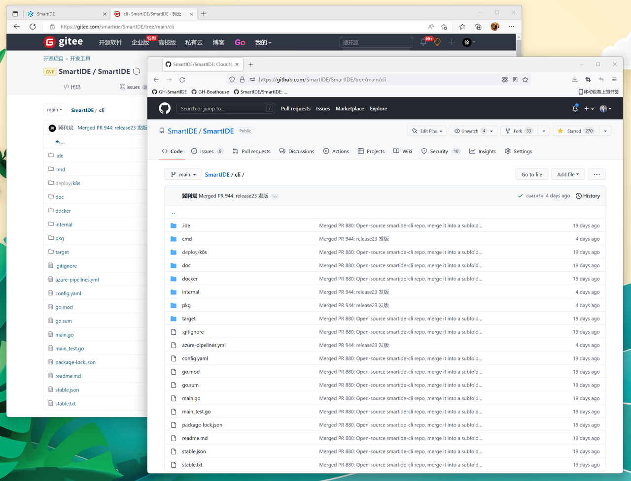Open the .ide folder icon on GitHub
This screenshot has height=481, width=631.
point(174,225)
